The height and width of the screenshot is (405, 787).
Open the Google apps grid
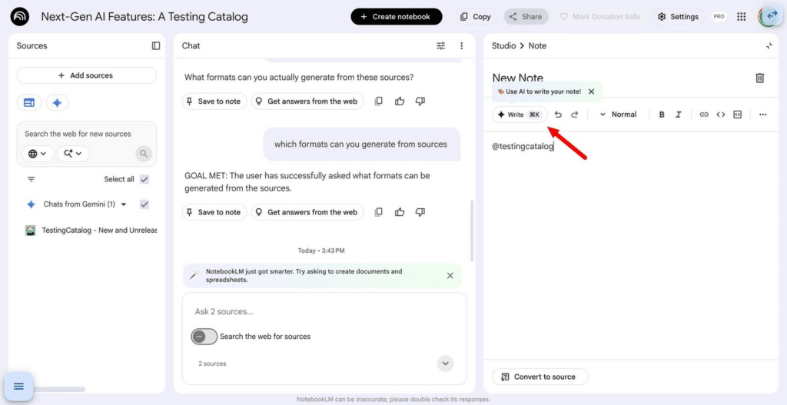[742, 17]
